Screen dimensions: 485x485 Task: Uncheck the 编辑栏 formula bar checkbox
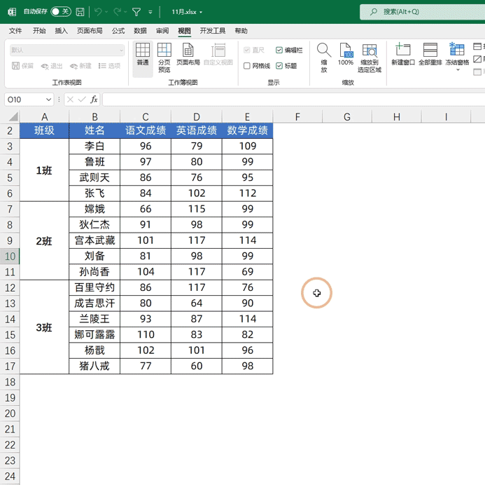(x=280, y=50)
